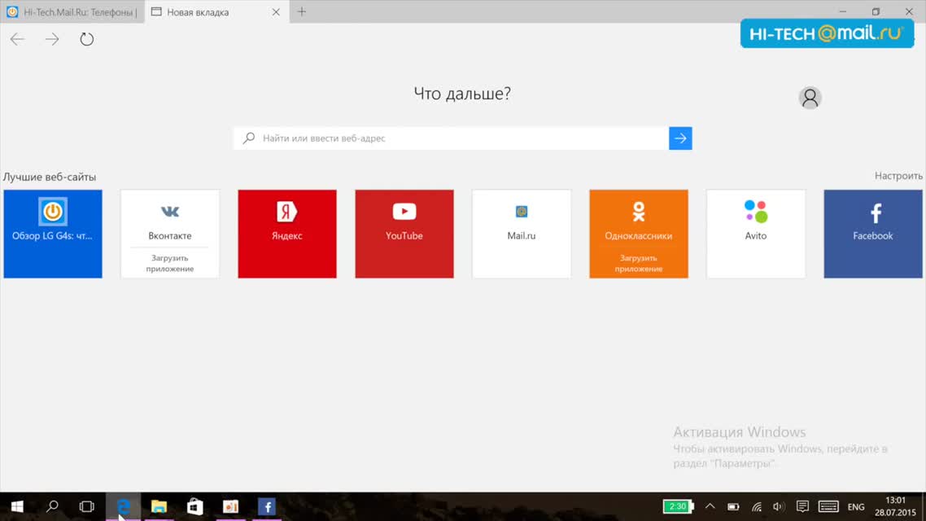The width and height of the screenshot is (926, 521).
Task: Click the Лучшие веб-сайты heading
Action: point(50,177)
